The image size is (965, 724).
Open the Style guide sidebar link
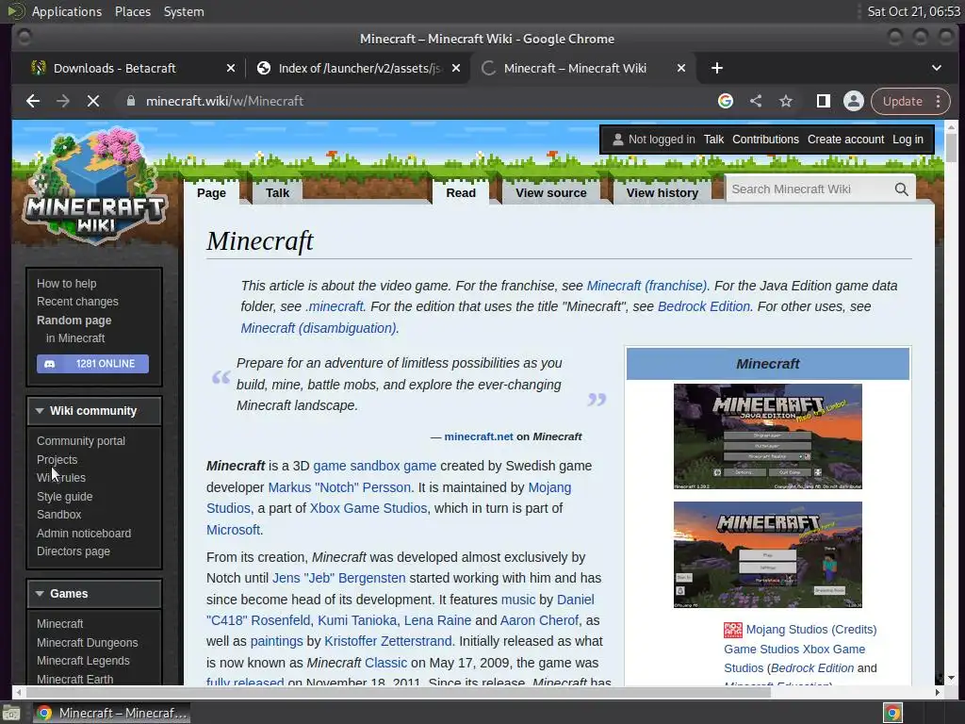(64, 496)
